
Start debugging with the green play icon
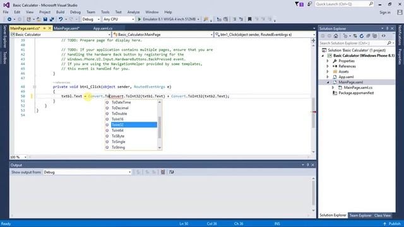[140, 20]
